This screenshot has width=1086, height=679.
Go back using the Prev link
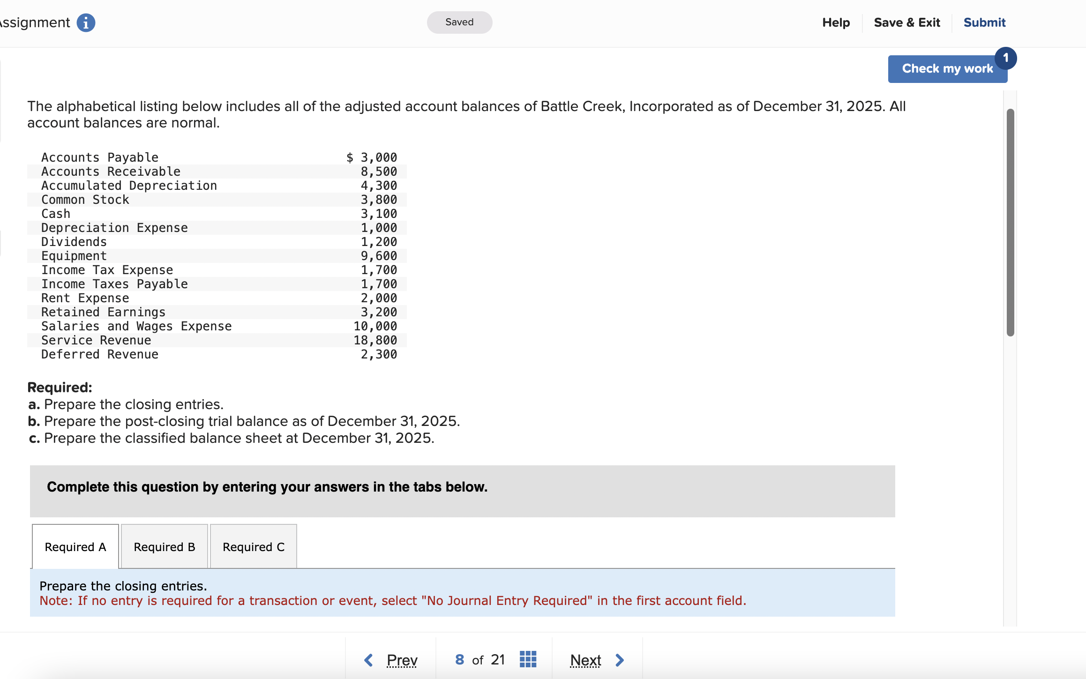click(401, 659)
